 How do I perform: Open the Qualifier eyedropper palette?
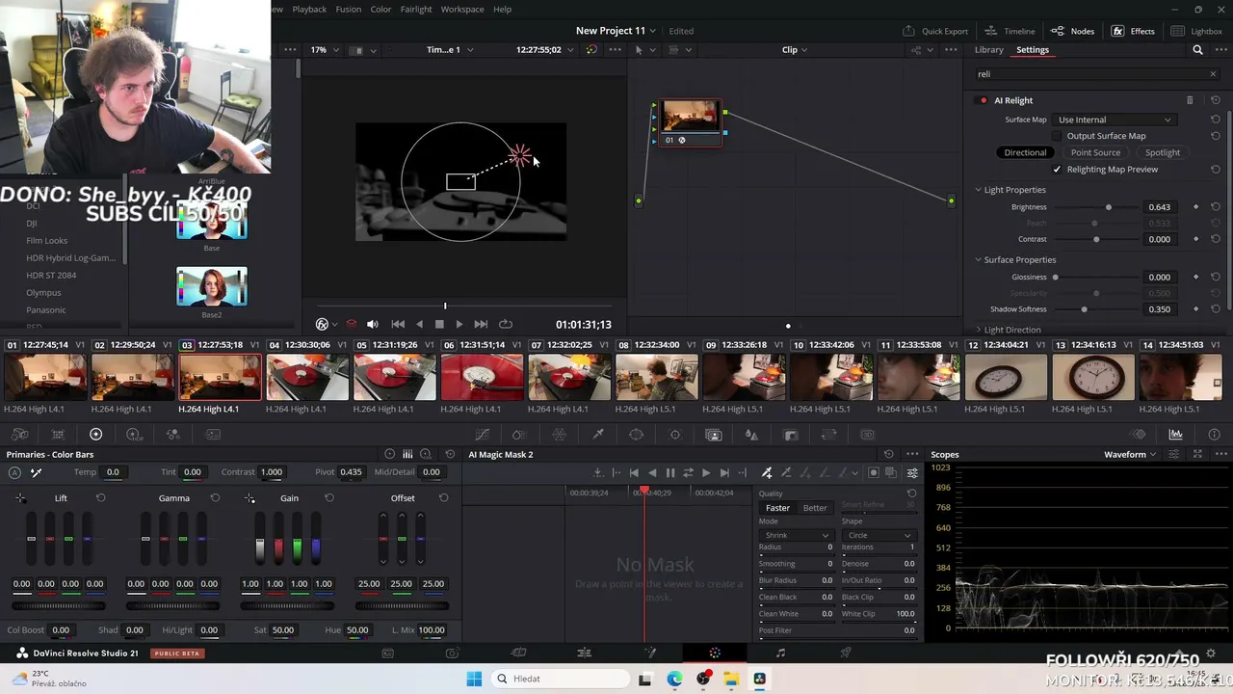pyautogui.click(x=598, y=435)
